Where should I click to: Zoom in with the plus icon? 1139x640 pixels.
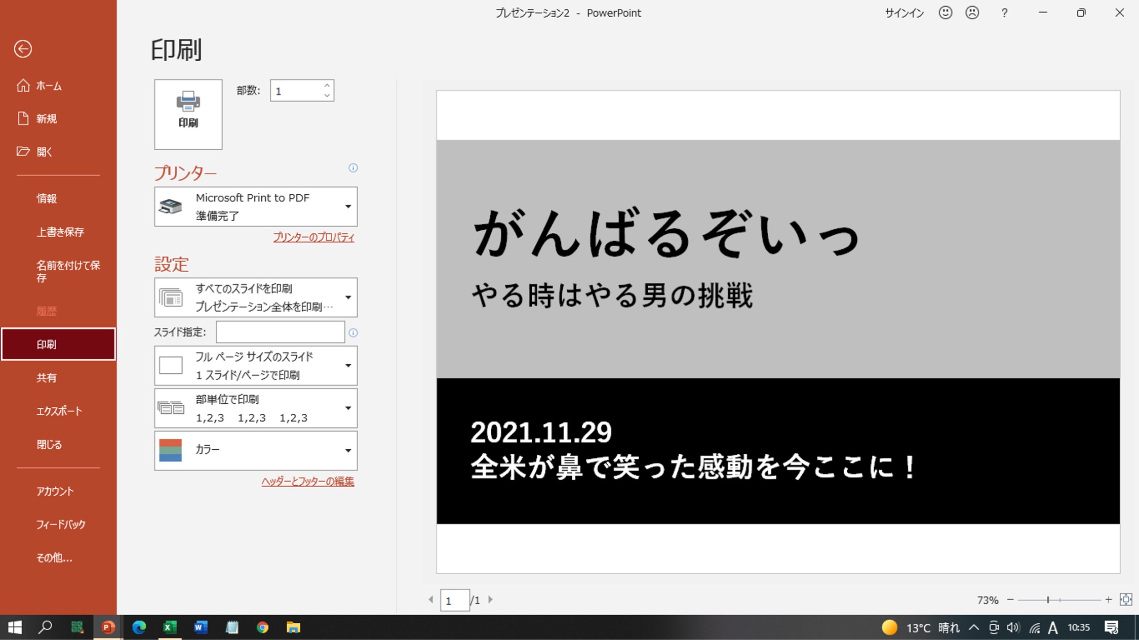(x=1109, y=600)
